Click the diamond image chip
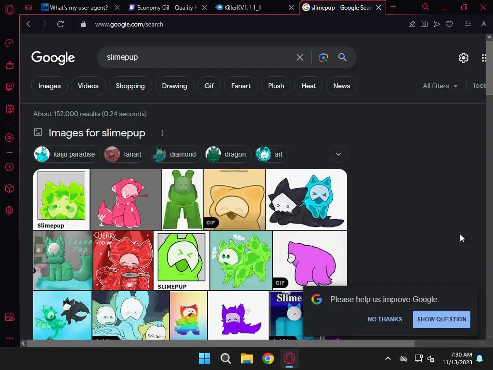 pyautogui.click(x=175, y=154)
